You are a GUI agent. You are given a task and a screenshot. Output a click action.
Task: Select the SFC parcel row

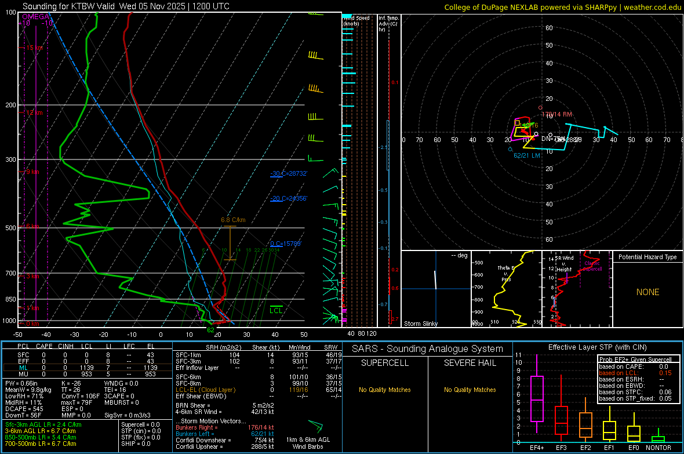coord(87,355)
